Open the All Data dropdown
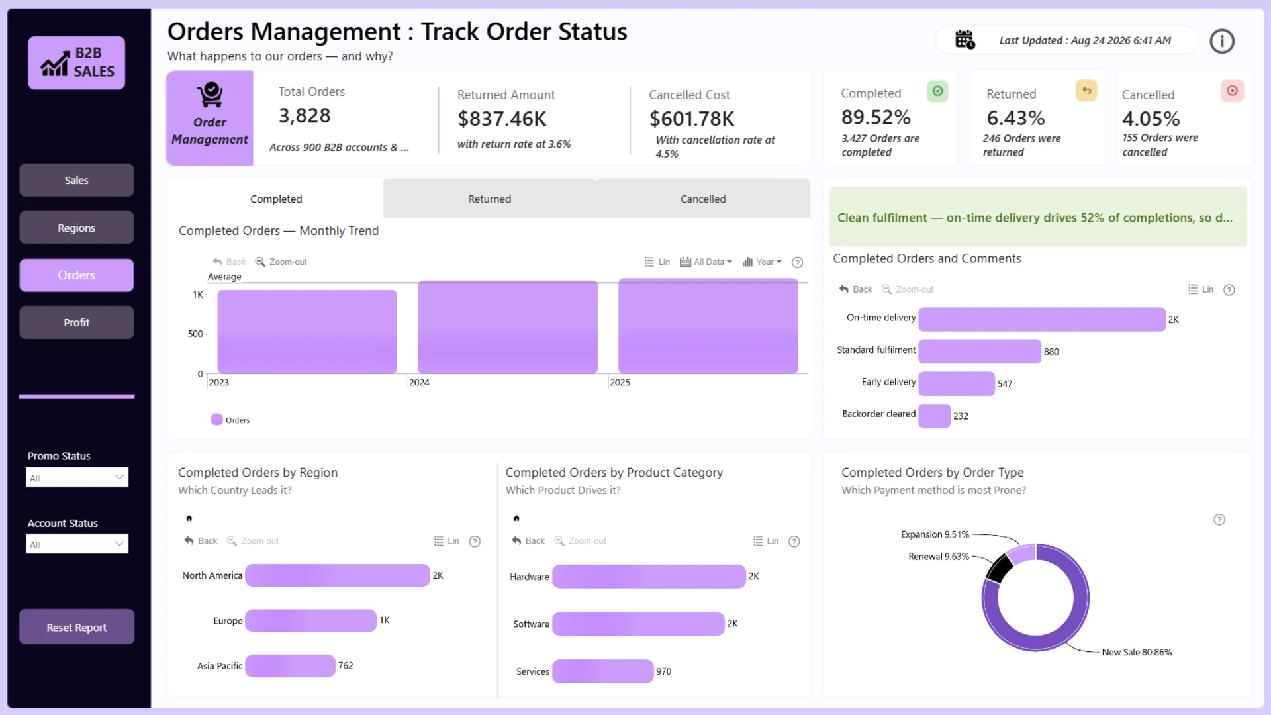 tap(706, 262)
